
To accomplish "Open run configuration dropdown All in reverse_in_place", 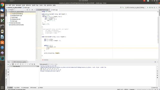I will [135, 7].
